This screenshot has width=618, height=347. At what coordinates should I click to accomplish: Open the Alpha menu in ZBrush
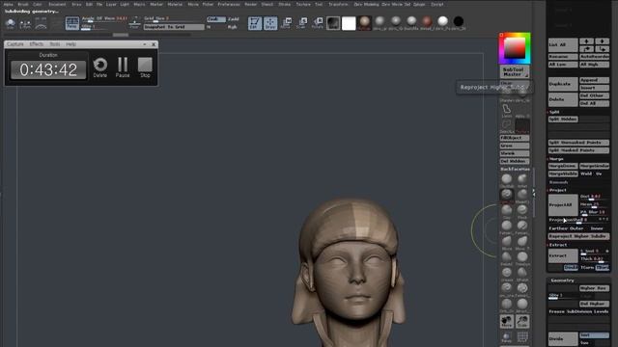point(8,4)
